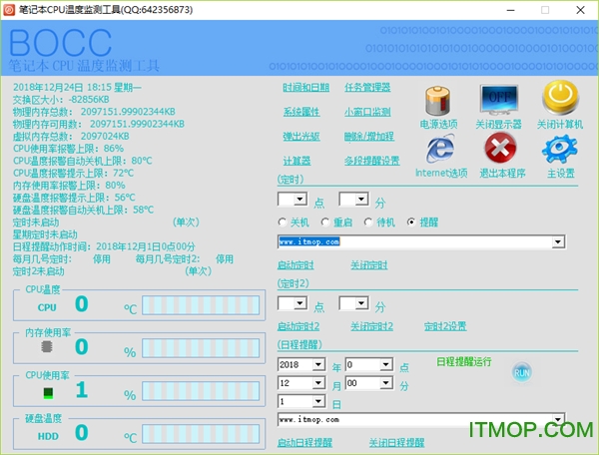Click the green CPU usage indicator icon
The width and height of the screenshot is (599, 455).
coord(48,393)
